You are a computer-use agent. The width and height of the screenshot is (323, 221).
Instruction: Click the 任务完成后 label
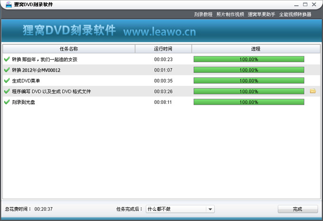click(129, 209)
